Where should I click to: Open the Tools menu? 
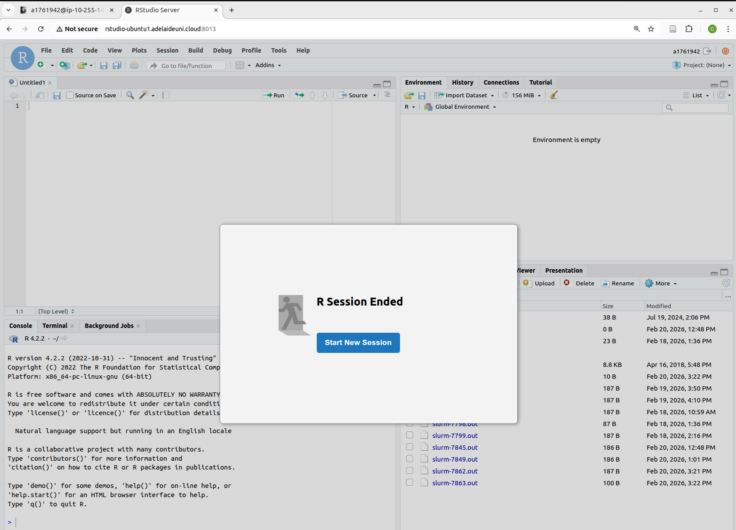click(x=279, y=50)
